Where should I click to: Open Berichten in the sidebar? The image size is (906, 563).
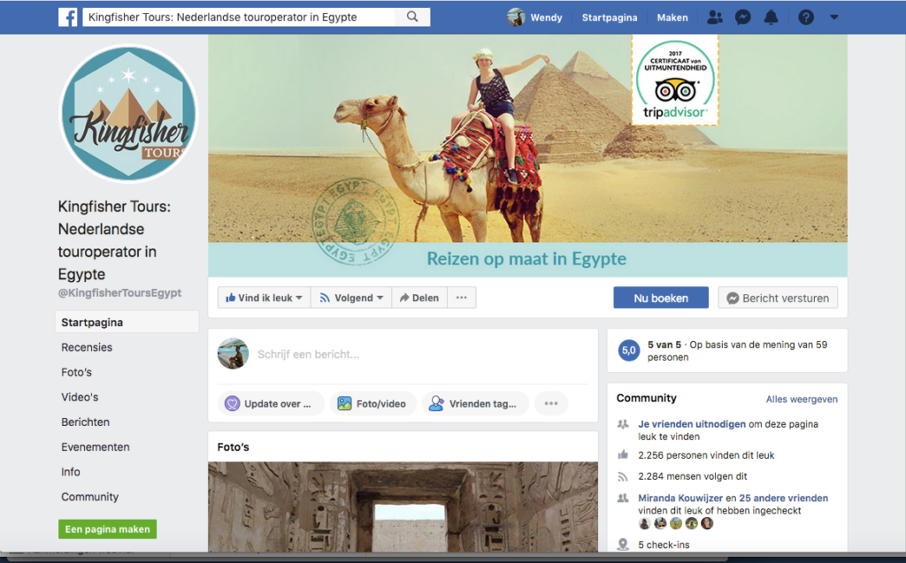(x=85, y=422)
